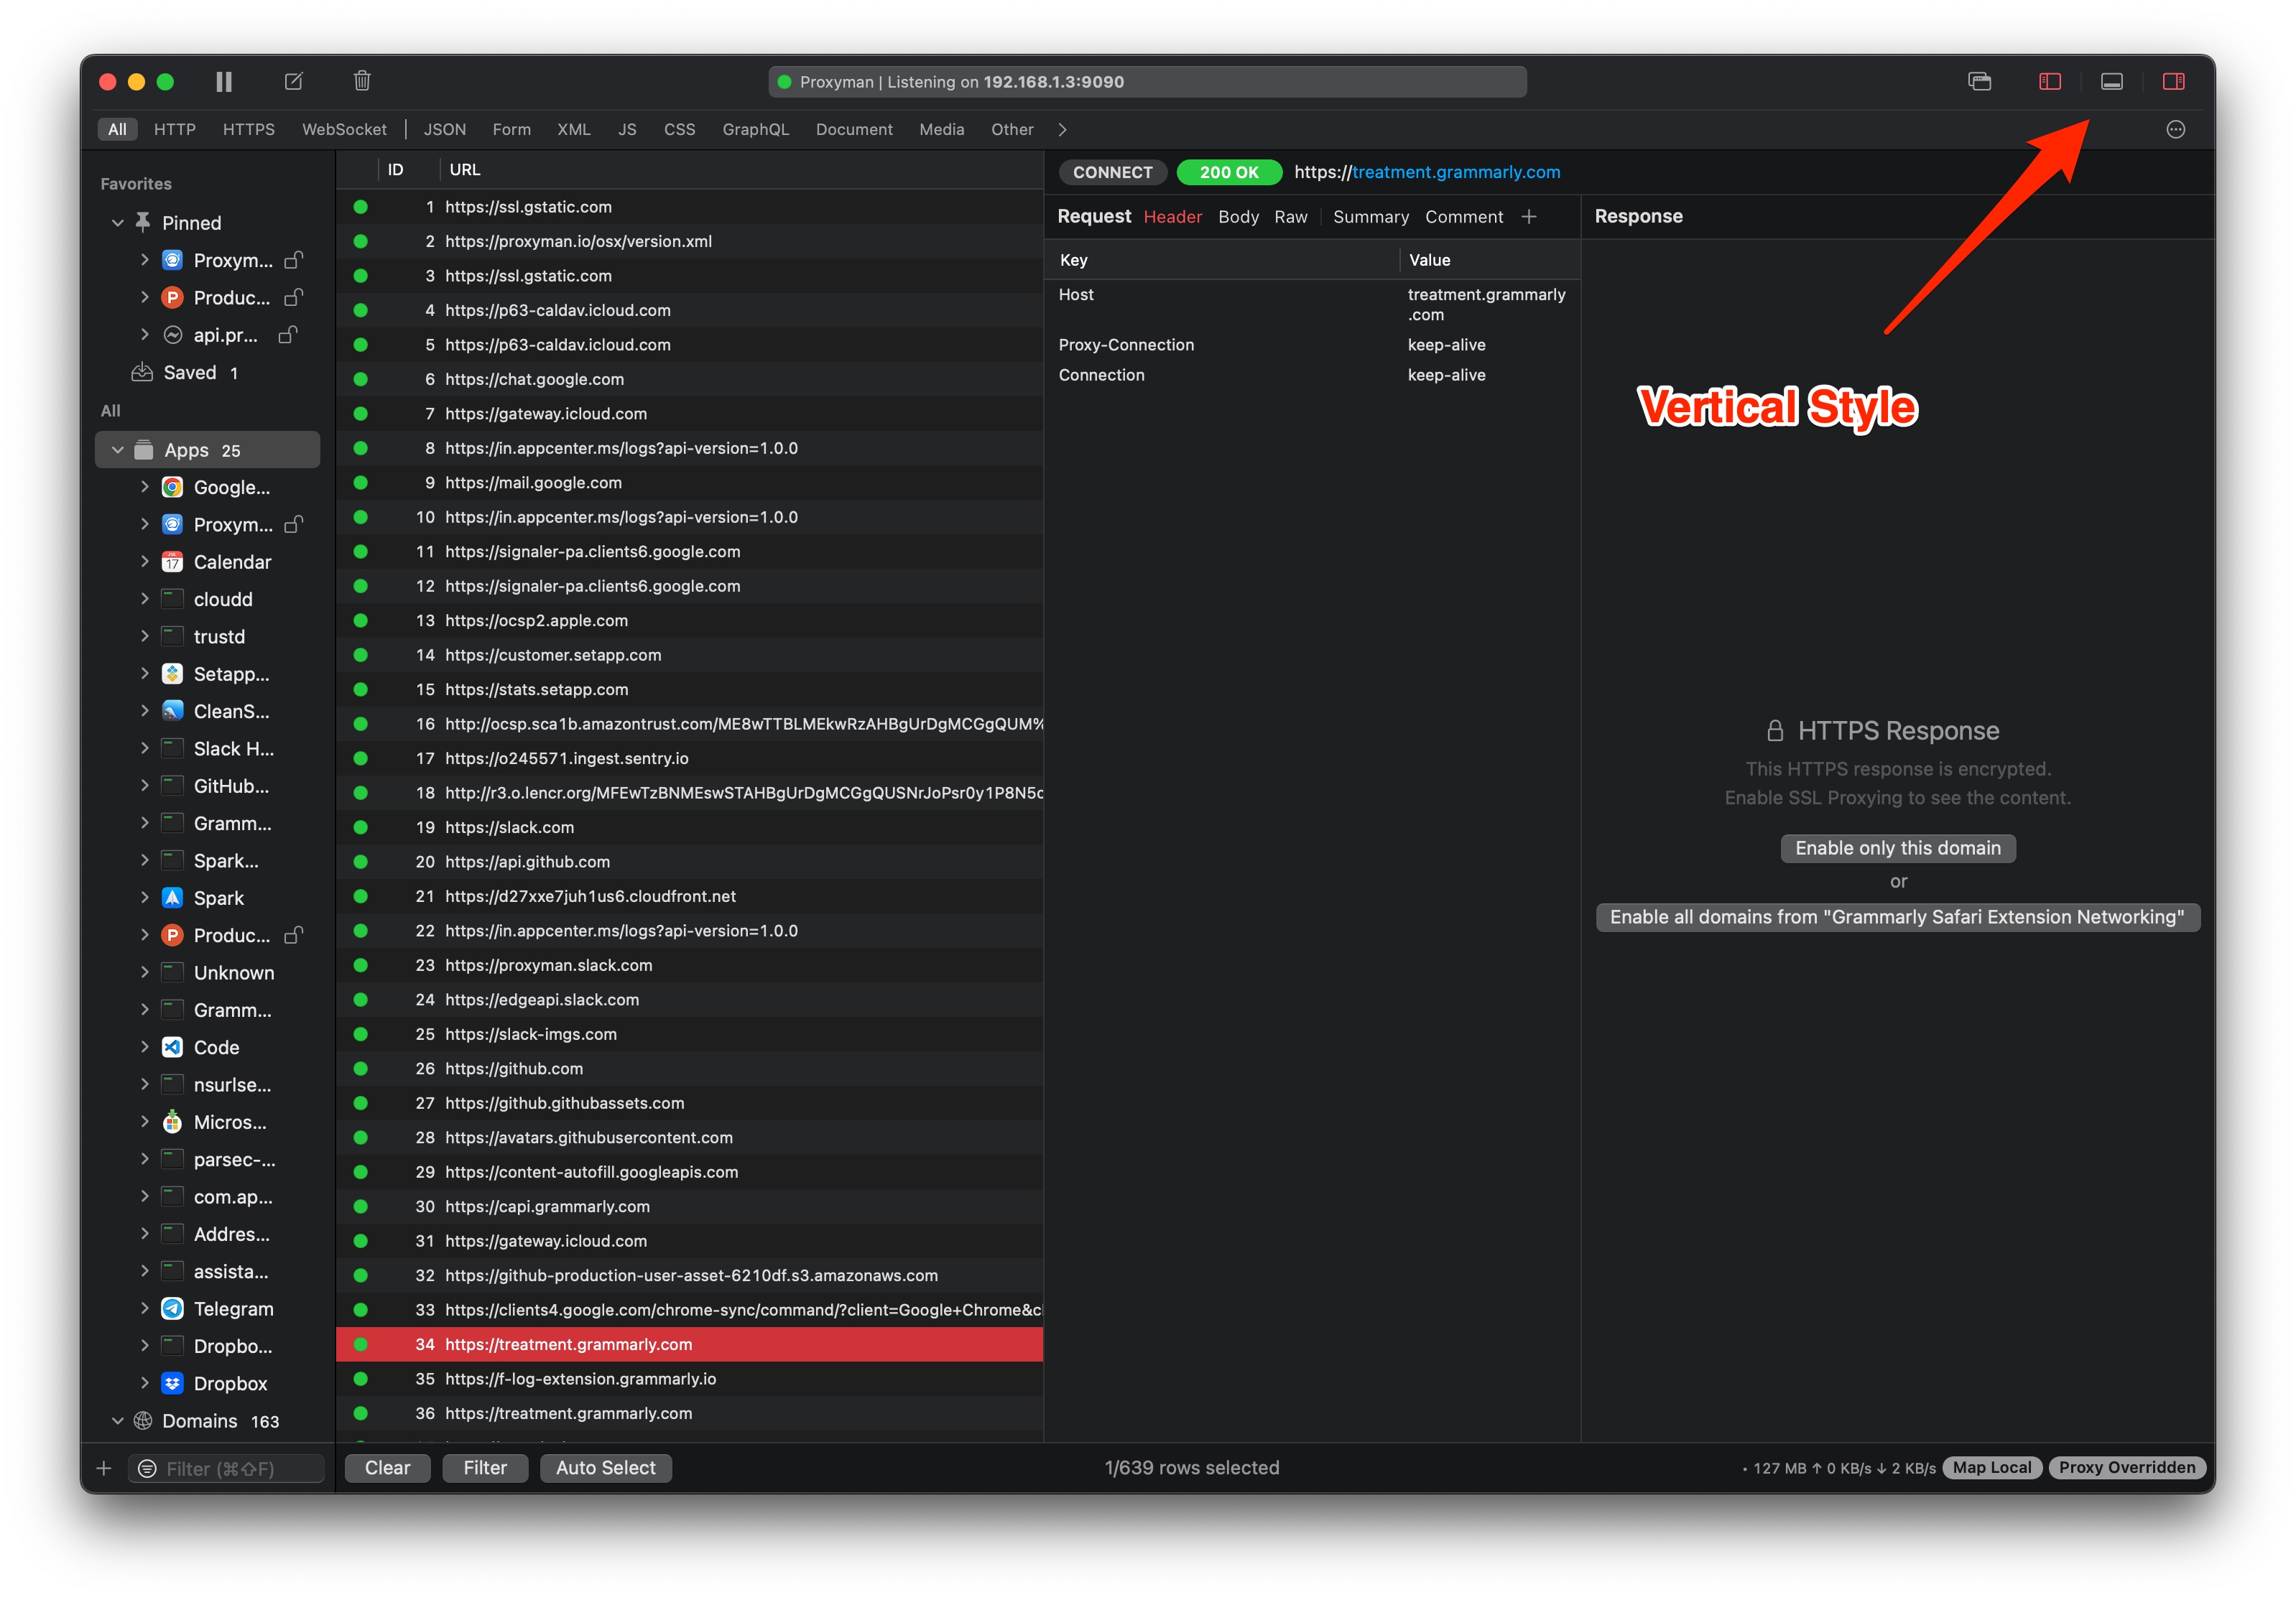Switch to horizontal layout with the bottom-panel icon
The width and height of the screenshot is (2296, 1600).
coord(2112,81)
